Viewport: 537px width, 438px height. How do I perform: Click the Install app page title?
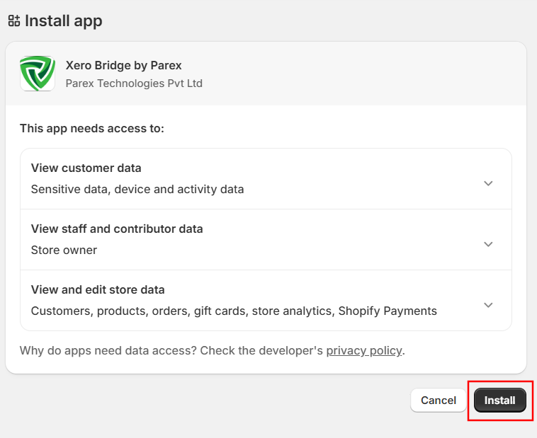(64, 21)
